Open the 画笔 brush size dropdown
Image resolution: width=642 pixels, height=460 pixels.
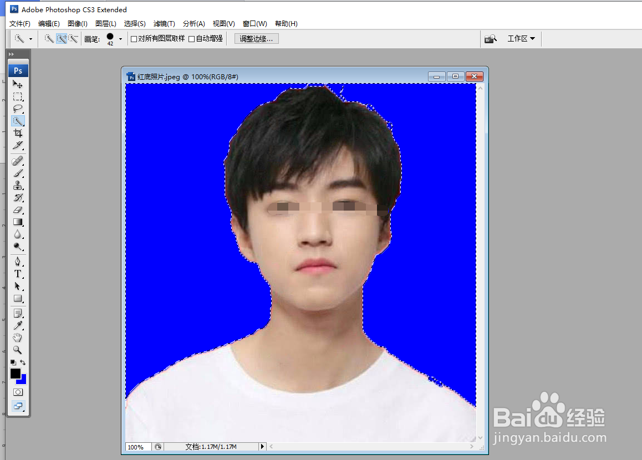(x=120, y=39)
